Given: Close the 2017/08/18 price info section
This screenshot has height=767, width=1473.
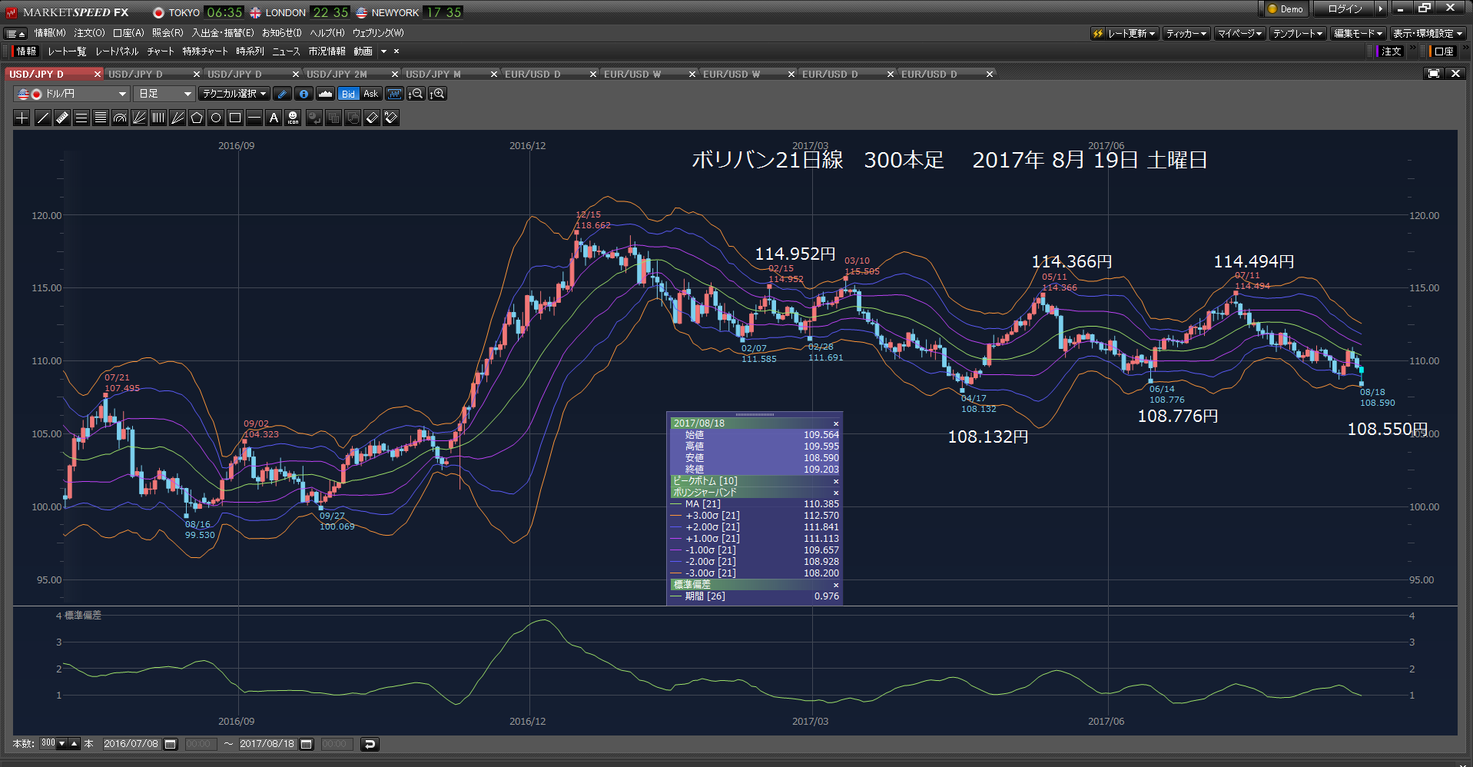Looking at the screenshot, I should pos(836,423).
